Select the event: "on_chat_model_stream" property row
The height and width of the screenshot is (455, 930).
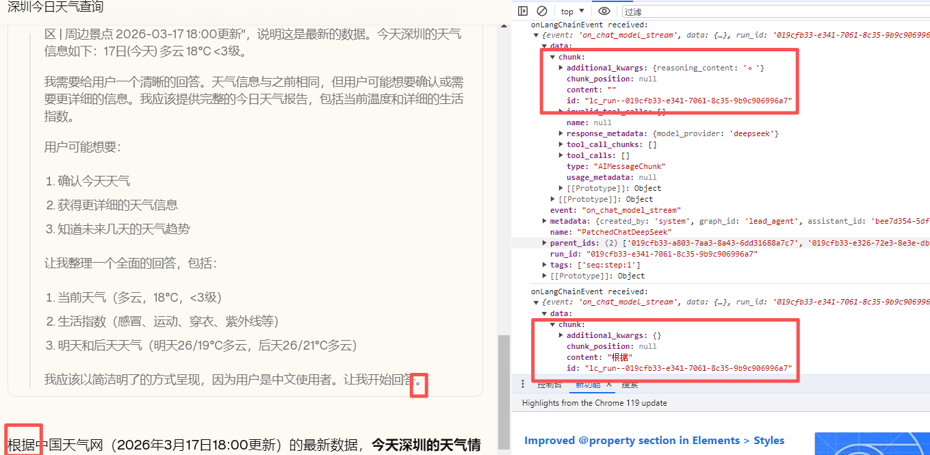[615, 210]
